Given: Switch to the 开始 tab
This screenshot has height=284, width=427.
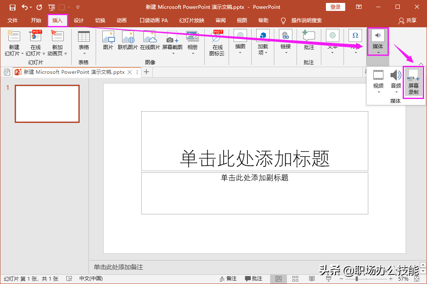Looking at the screenshot, I should [x=36, y=21].
